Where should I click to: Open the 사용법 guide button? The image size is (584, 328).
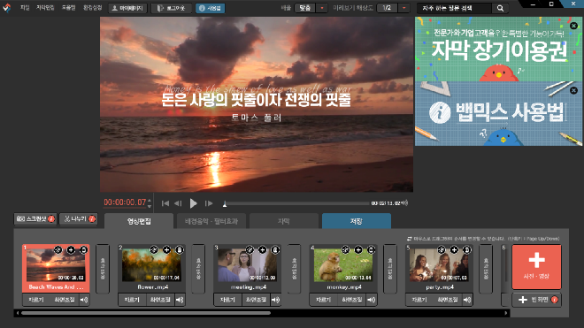point(210,8)
